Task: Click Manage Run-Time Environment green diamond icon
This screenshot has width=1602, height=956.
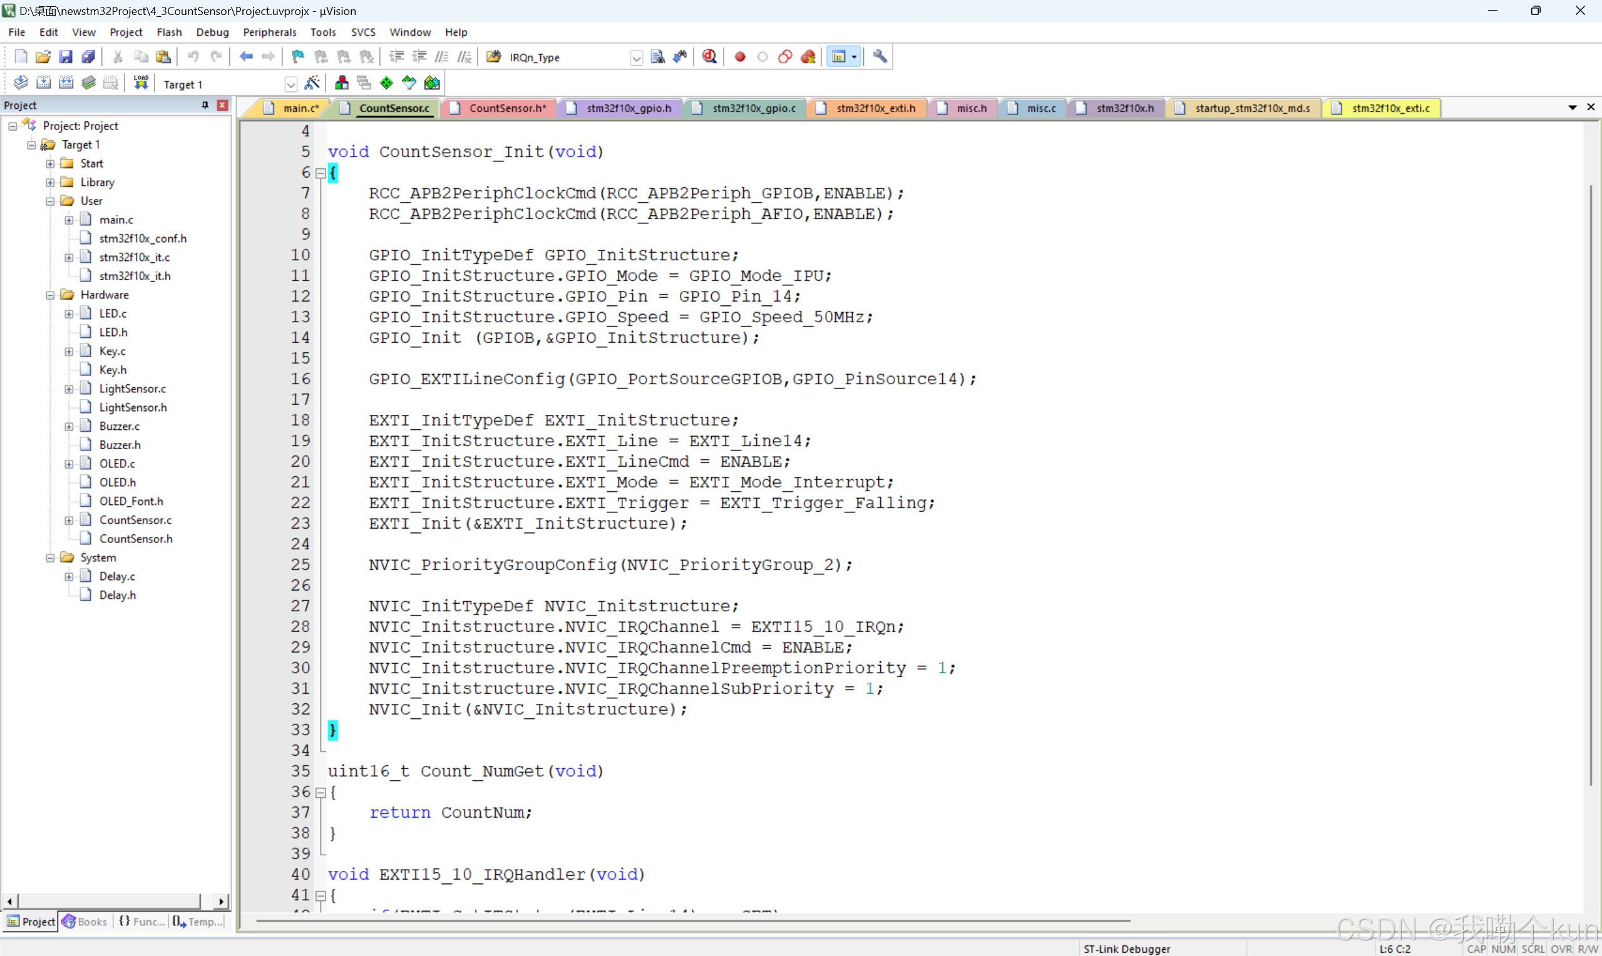Action: [x=386, y=83]
